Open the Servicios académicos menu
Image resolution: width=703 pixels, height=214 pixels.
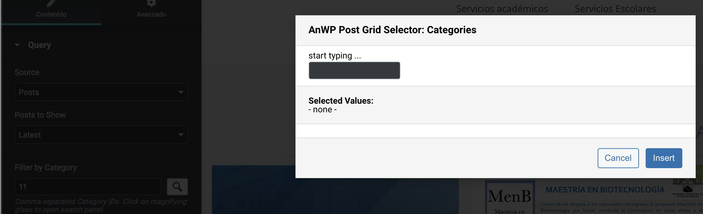tap(502, 9)
